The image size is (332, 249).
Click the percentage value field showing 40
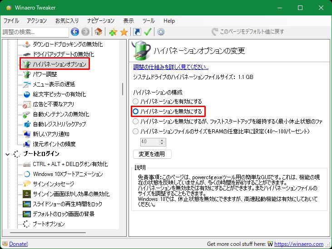point(150,142)
